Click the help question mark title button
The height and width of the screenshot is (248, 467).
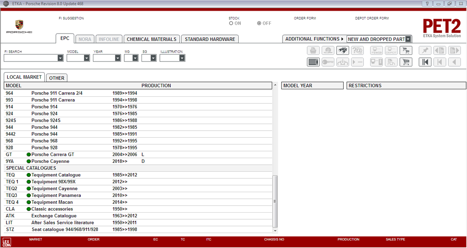tap(427, 4)
